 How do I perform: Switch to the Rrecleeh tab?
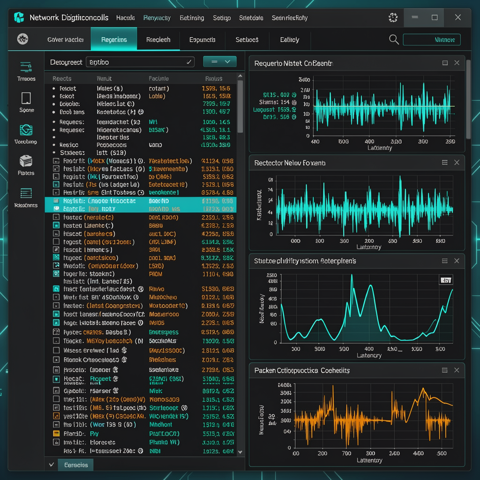158,39
